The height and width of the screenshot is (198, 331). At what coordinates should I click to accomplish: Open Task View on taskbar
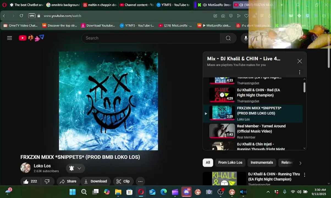tap(95, 192)
